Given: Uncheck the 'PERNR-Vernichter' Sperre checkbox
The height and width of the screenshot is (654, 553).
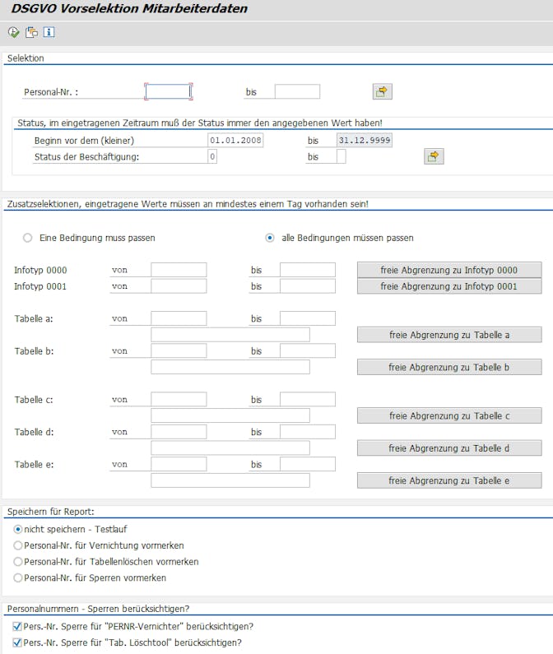Looking at the screenshot, I should coord(17,627).
